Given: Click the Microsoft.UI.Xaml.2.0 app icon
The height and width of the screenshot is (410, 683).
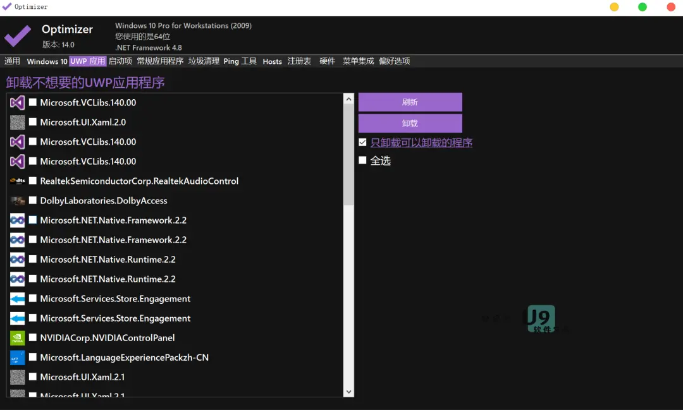Looking at the screenshot, I should coord(18,123).
